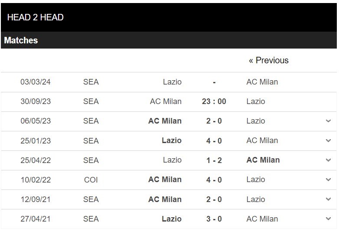Open the 2 - 0 score on 06/05/23
Screen dimensions: 339x235
pyautogui.click(x=214, y=121)
